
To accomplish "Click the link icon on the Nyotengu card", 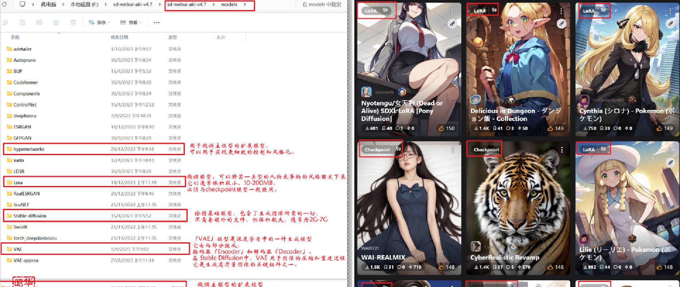I will click(x=452, y=24).
